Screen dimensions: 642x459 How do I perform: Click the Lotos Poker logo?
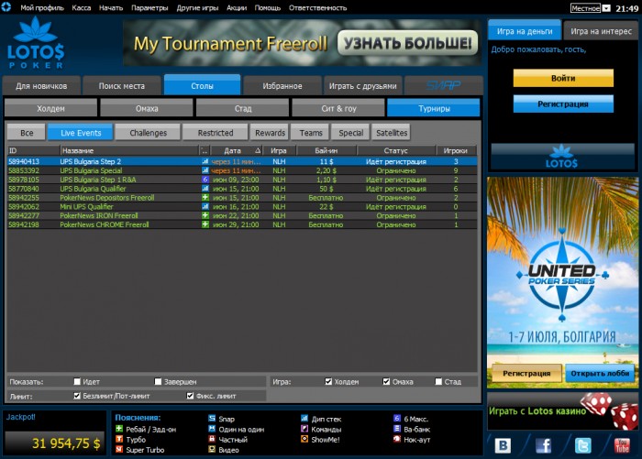point(36,43)
